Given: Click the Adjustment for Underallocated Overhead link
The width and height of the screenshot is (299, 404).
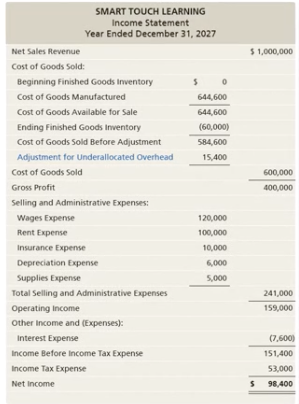Looking at the screenshot, I should tap(95, 157).
